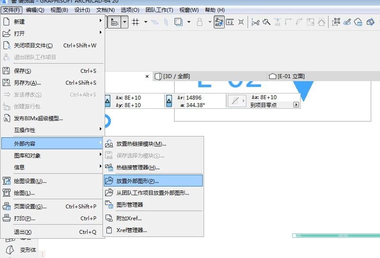Choose 绘图(L)... menu entry
Image resolution: width=380 pixels, height=258 pixels.
53,193
